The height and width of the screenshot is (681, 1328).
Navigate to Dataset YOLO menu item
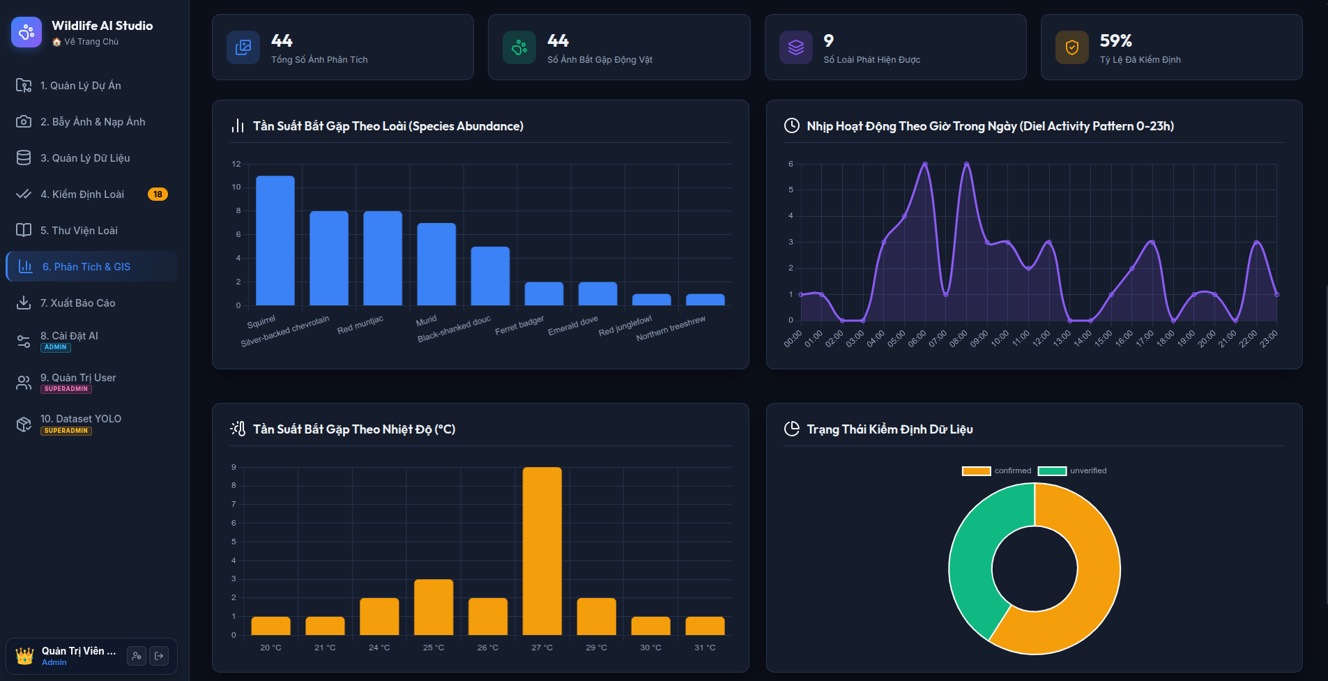pos(92,424)
